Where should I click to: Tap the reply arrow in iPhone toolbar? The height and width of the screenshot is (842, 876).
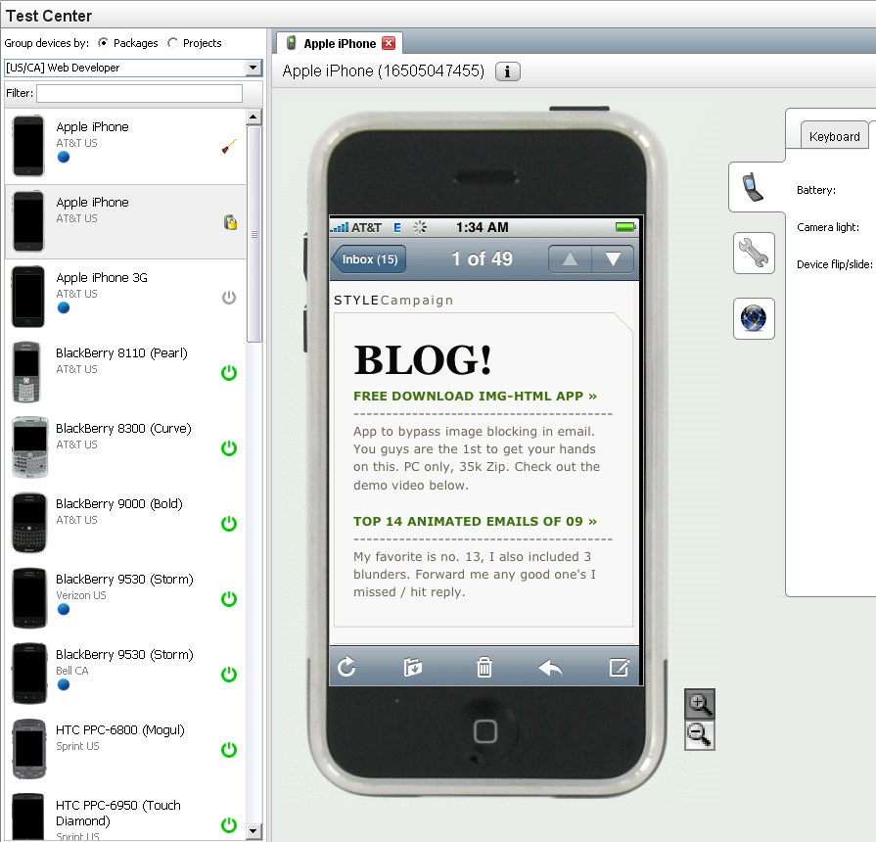[550, 668]
